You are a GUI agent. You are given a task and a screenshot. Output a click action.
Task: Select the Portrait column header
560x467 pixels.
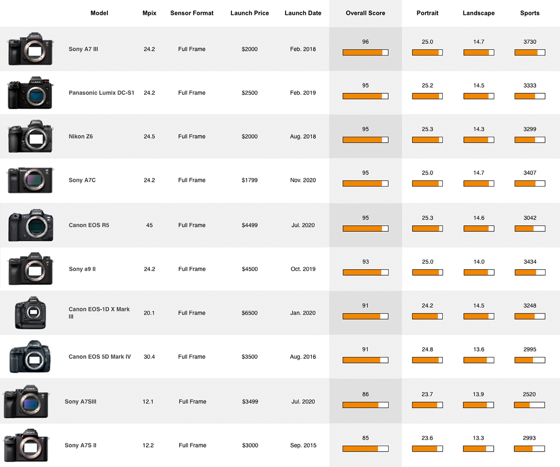coord(427,13)
